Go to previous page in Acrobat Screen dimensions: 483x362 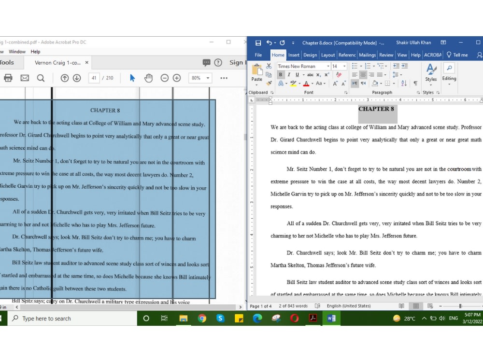64,78
